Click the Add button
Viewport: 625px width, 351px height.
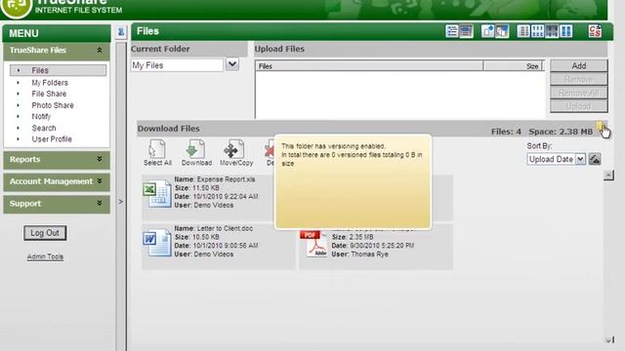[x=579, y=65]
